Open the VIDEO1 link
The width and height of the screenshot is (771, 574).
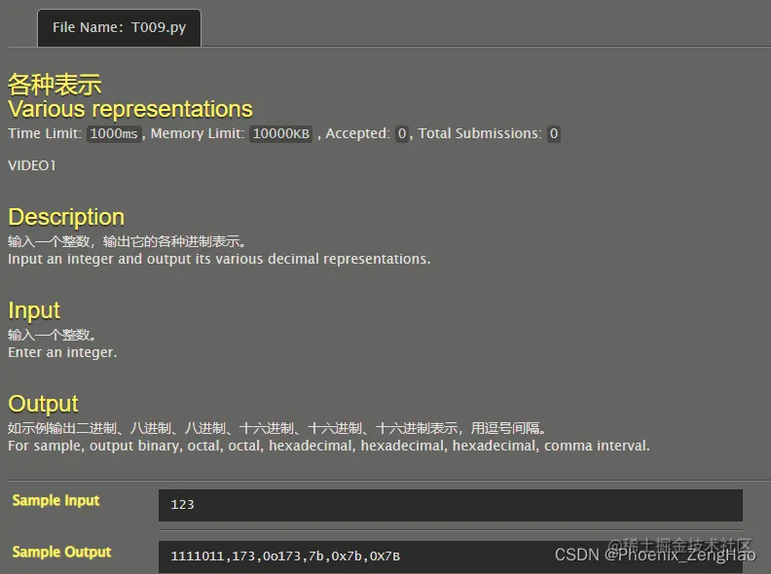(32, 165)
